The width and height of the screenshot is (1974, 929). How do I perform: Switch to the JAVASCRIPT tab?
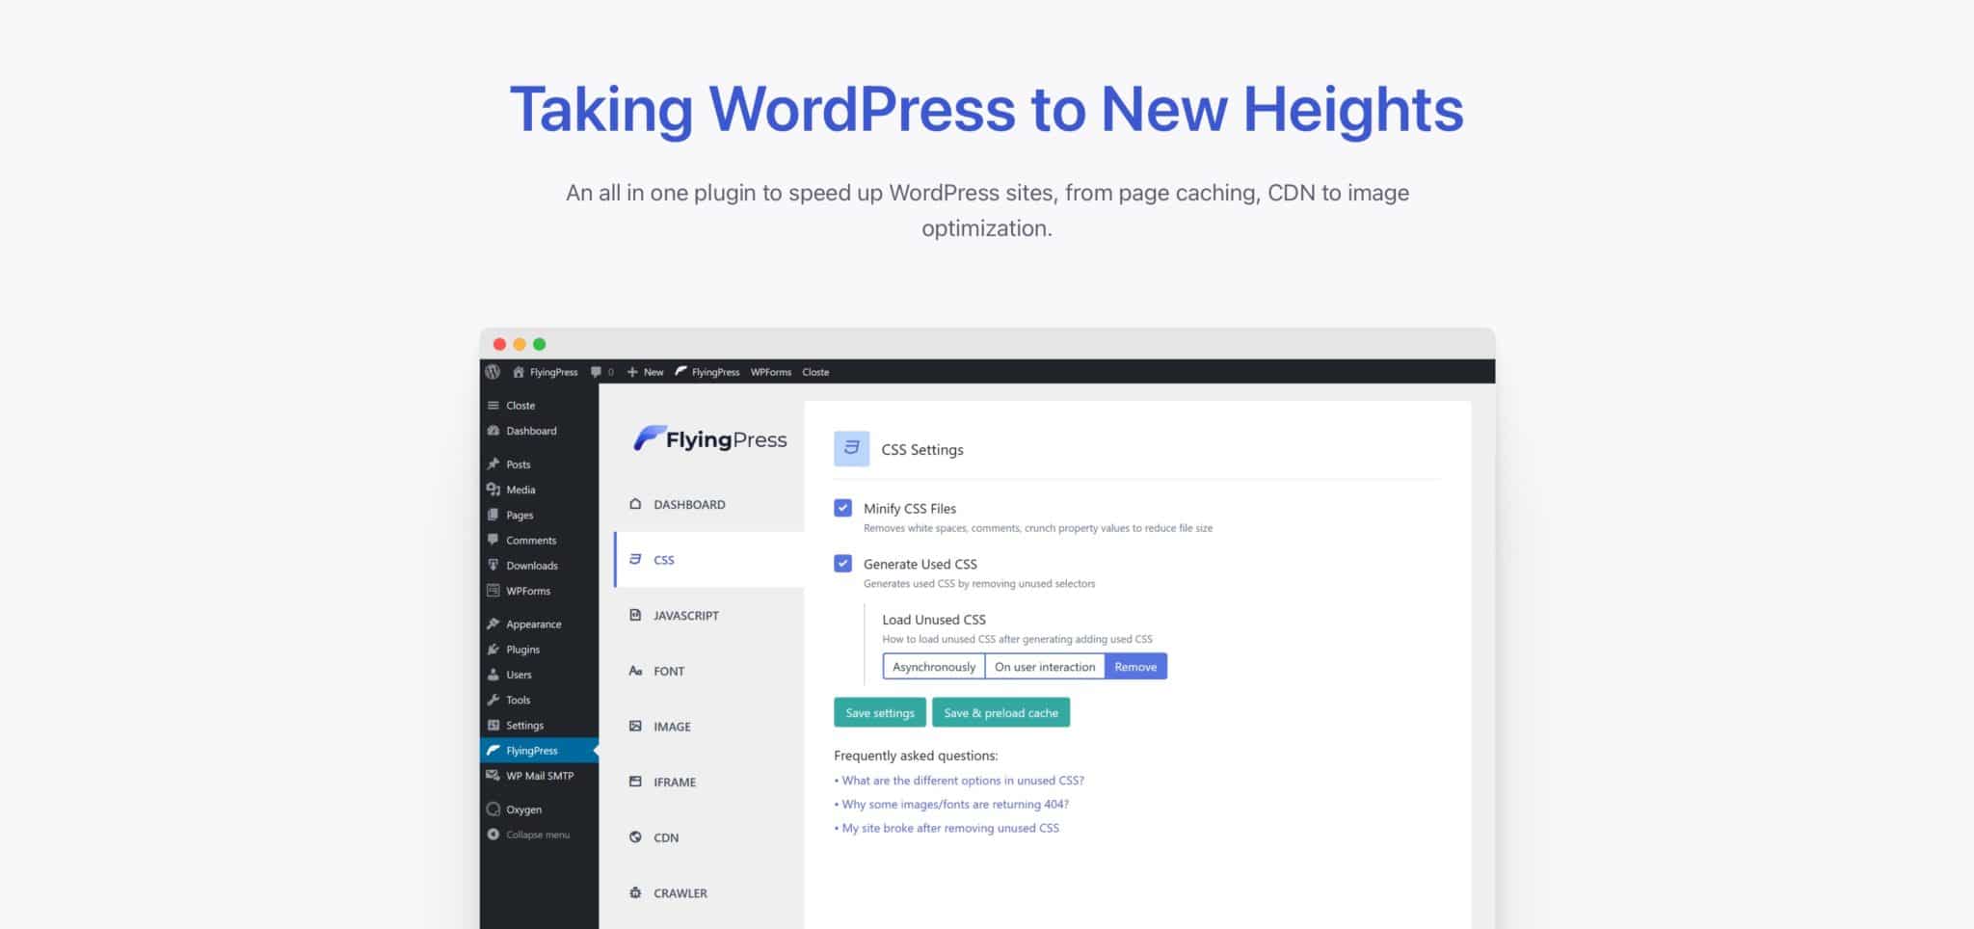click(x=709, y=615)
